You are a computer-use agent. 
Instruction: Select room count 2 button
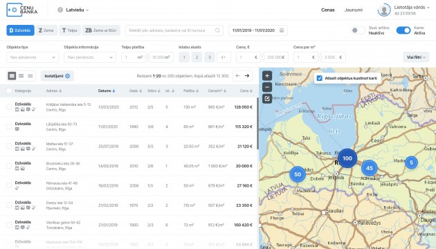click(197, 57)
